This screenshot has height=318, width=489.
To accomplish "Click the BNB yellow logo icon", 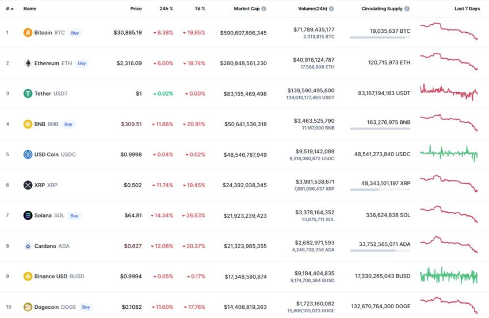I will click(28, 124).
